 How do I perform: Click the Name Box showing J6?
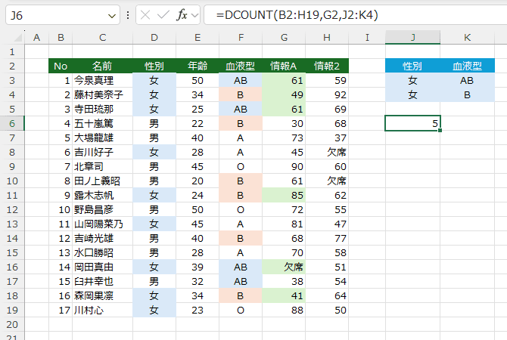coord(53,15)
